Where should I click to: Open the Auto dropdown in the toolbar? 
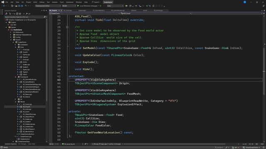coord(115,6)
